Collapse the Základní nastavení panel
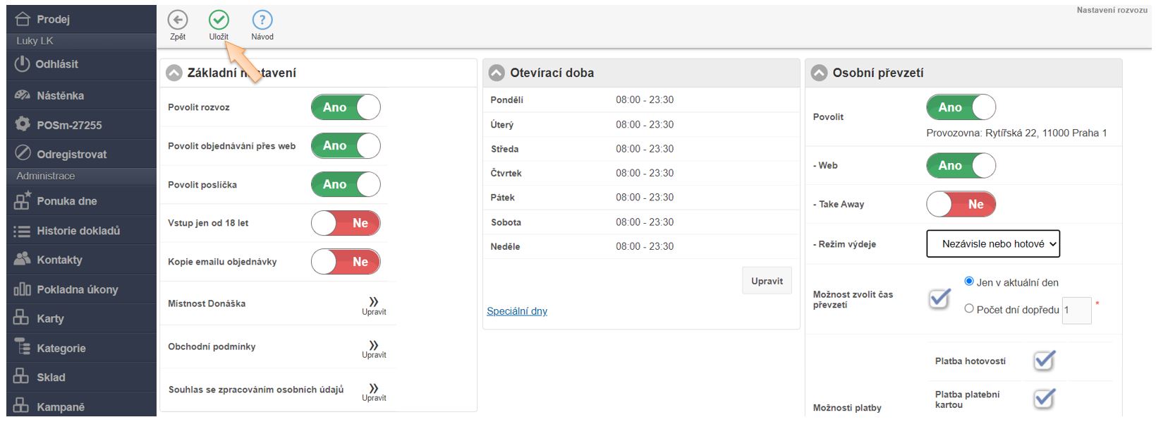 click(x=174, y=73)
